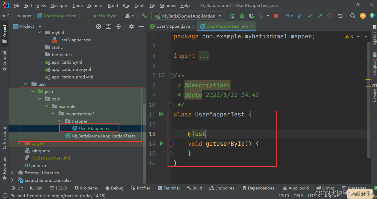Select UserMapper.xml in project tree
The height and width of the screenshot is (199, 377).
click(71, 40)
